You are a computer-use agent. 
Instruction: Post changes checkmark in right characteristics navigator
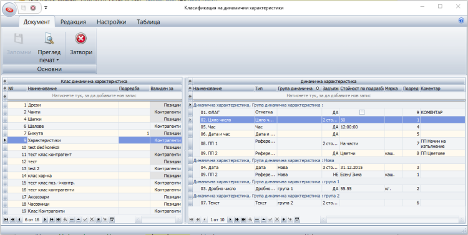coord(270,220)
